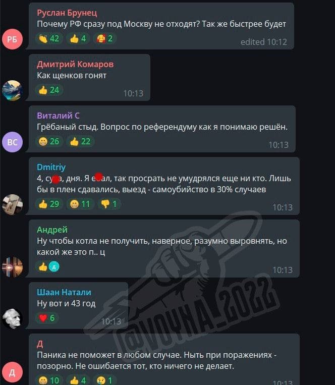Click the thumbs-up 29 reaction on Dmitriy's message
335x385 pixels.
[49, 204]
